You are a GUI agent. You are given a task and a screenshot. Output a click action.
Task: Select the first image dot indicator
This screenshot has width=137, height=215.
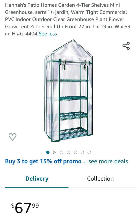point(48,152)
